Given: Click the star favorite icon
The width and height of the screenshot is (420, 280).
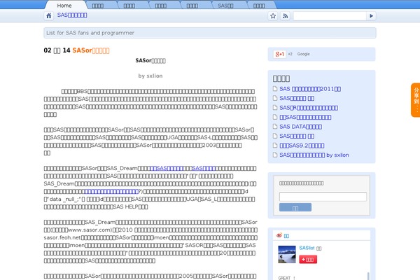Looking at the screenshot, I should pyautogui.click(x=273, y=16).
